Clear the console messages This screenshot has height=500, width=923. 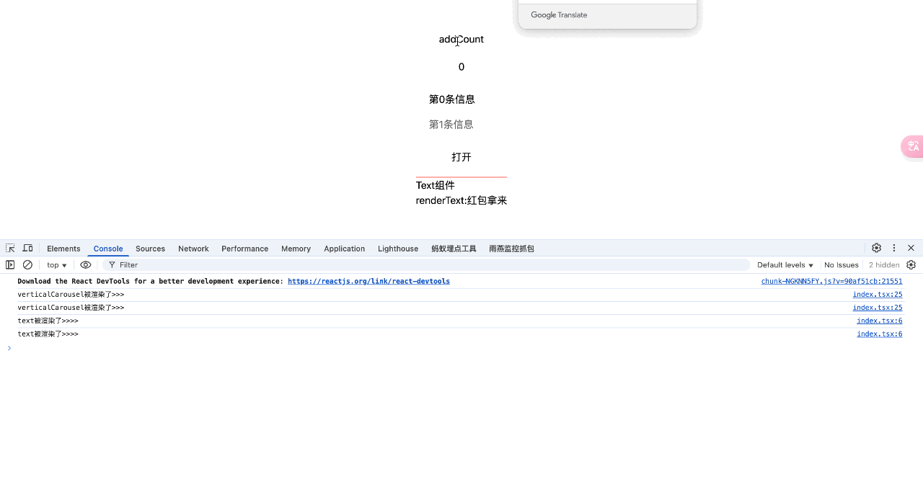27,264
